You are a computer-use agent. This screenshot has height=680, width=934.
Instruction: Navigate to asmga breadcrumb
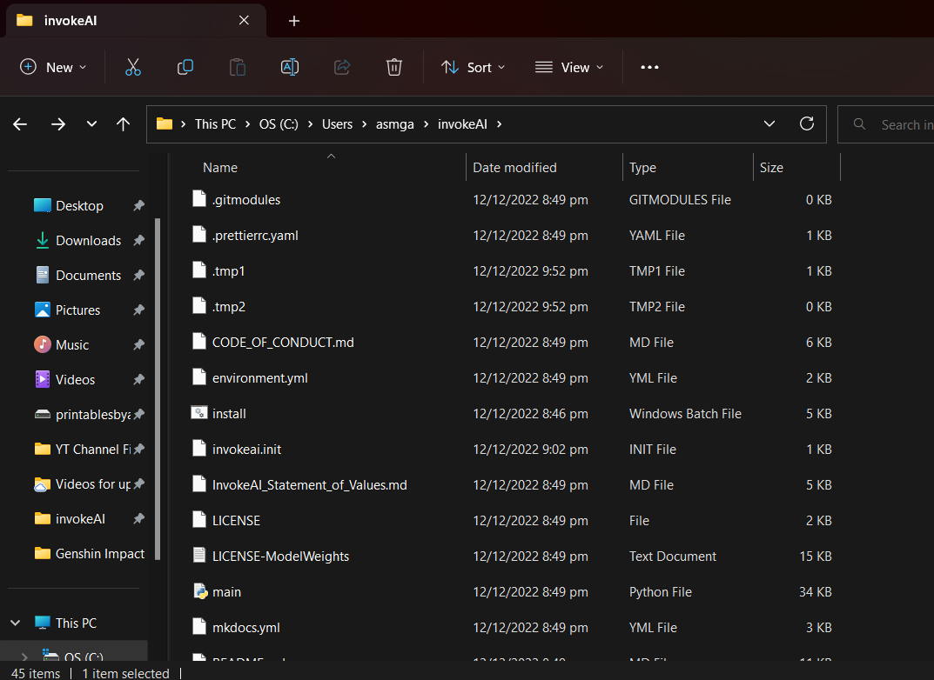(x=394, y=124)
